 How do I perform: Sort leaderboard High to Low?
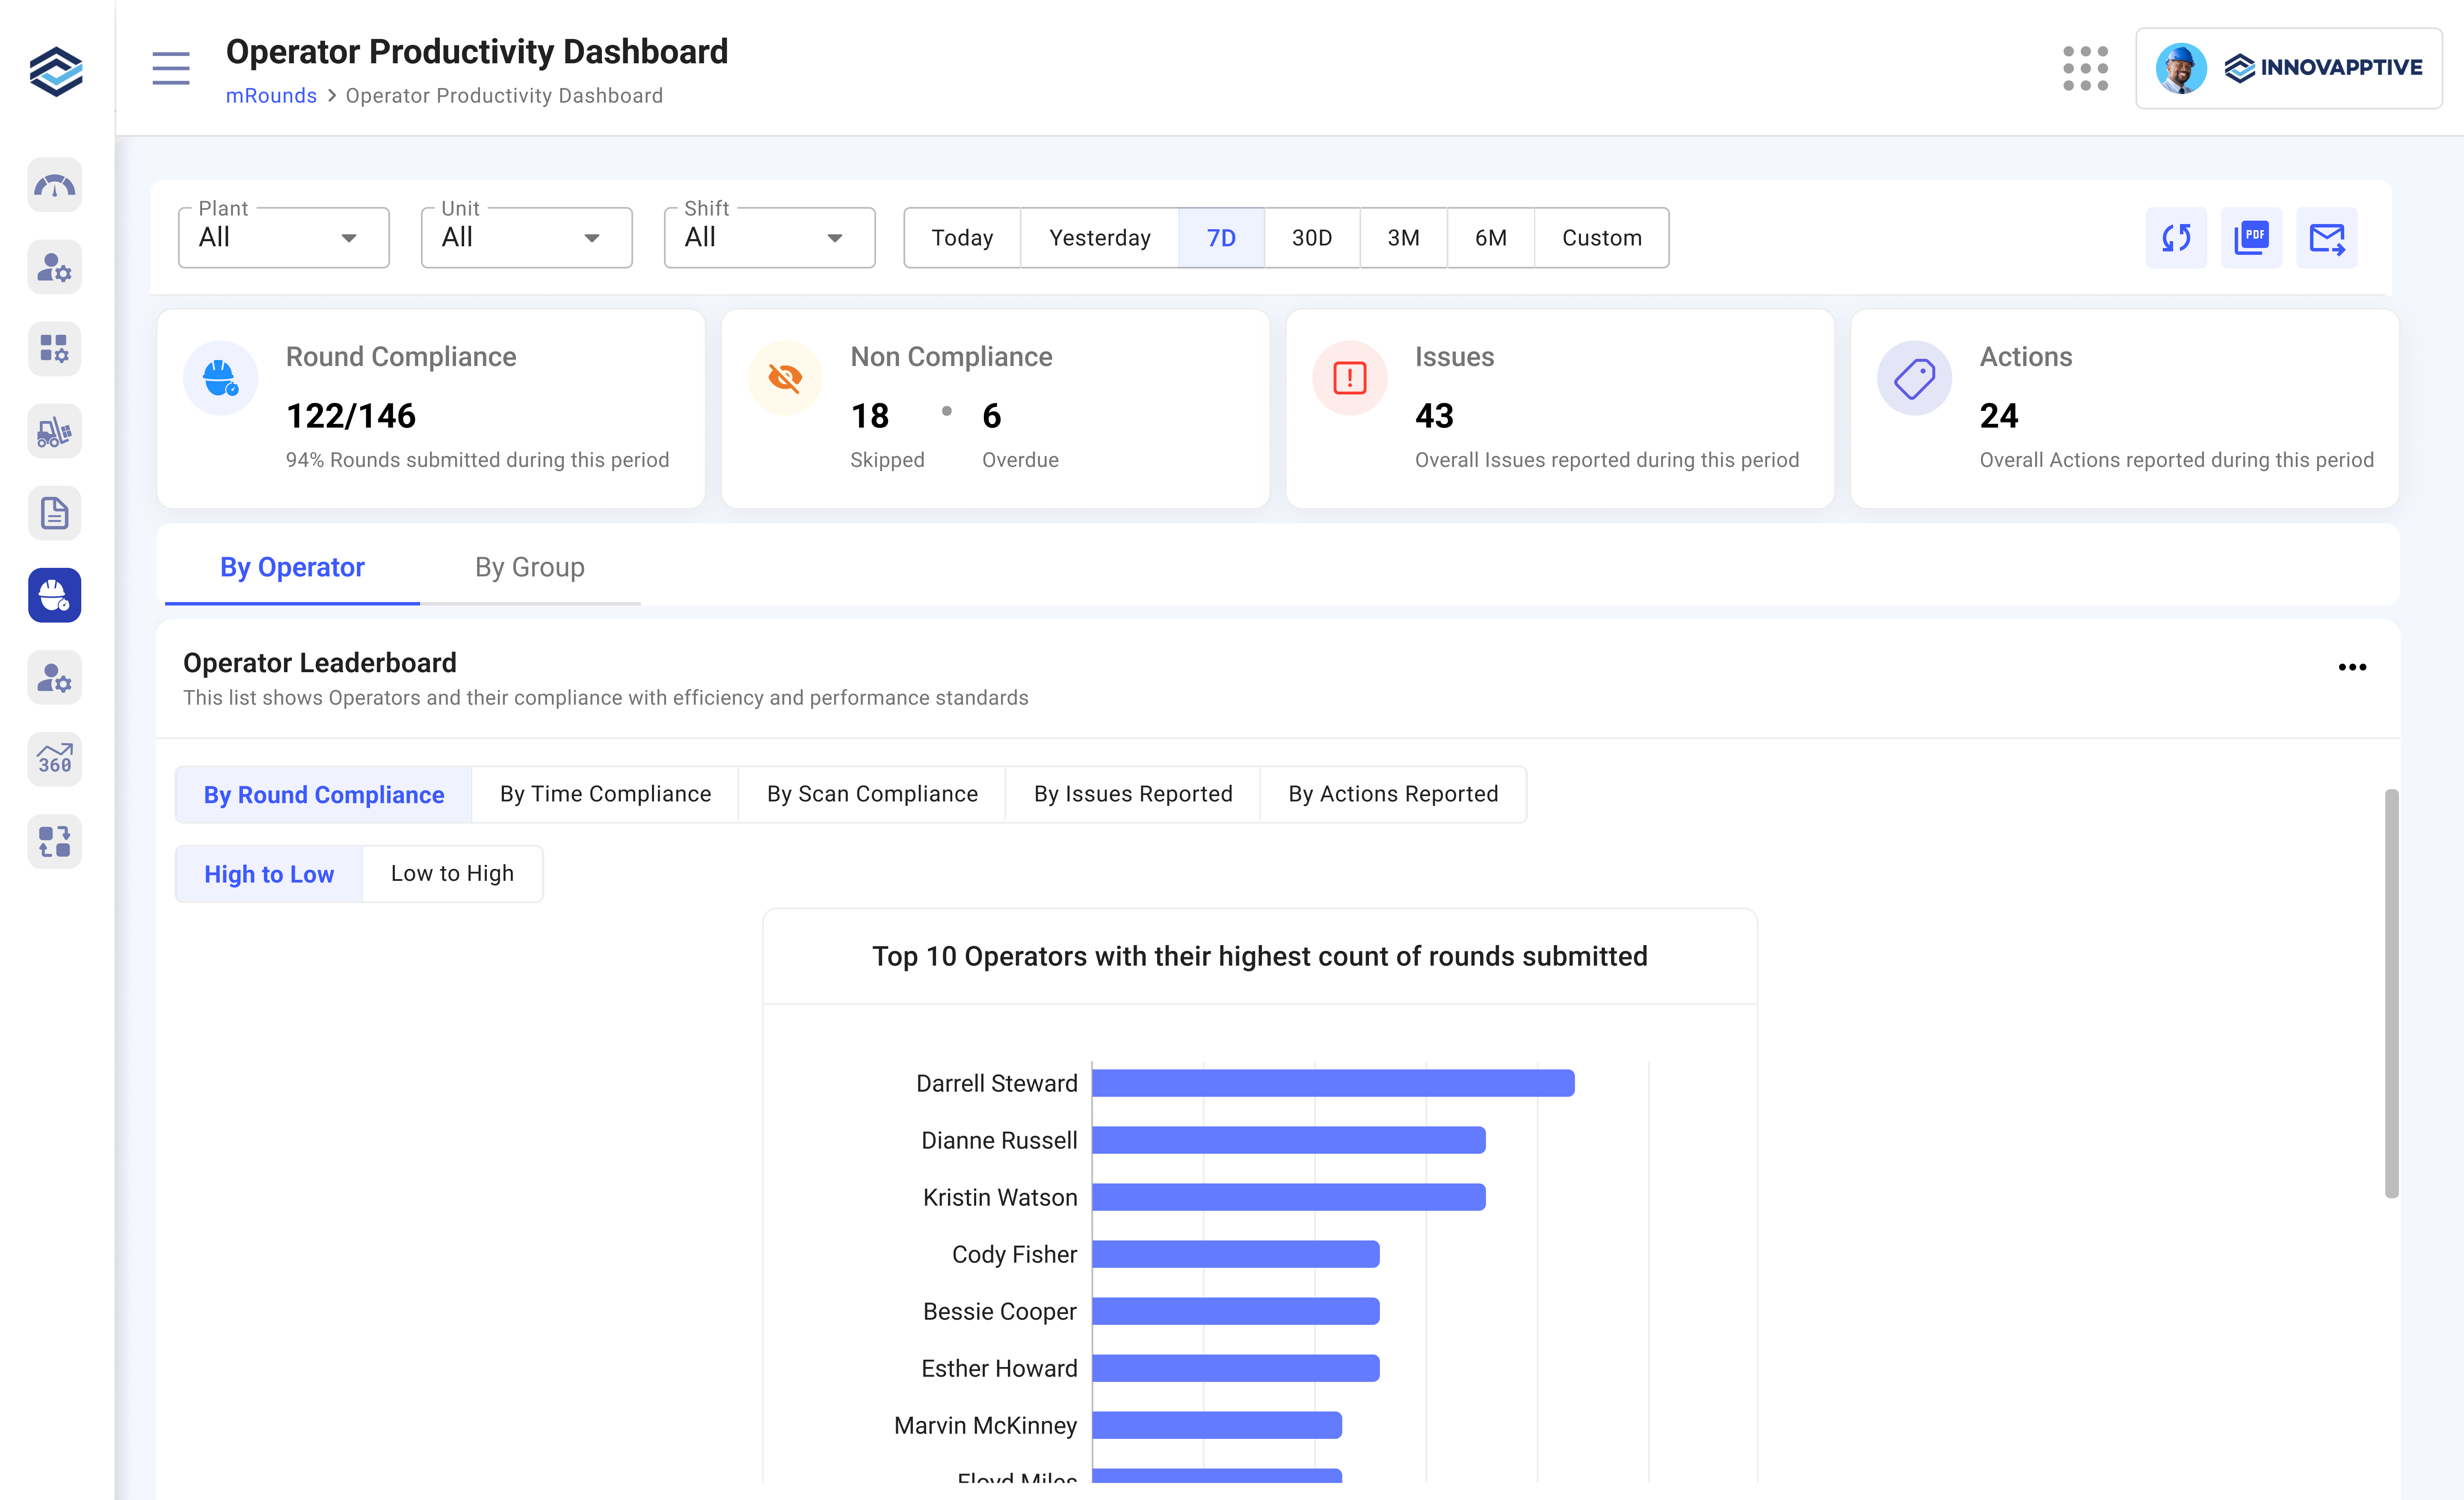[x=269, y=874]
